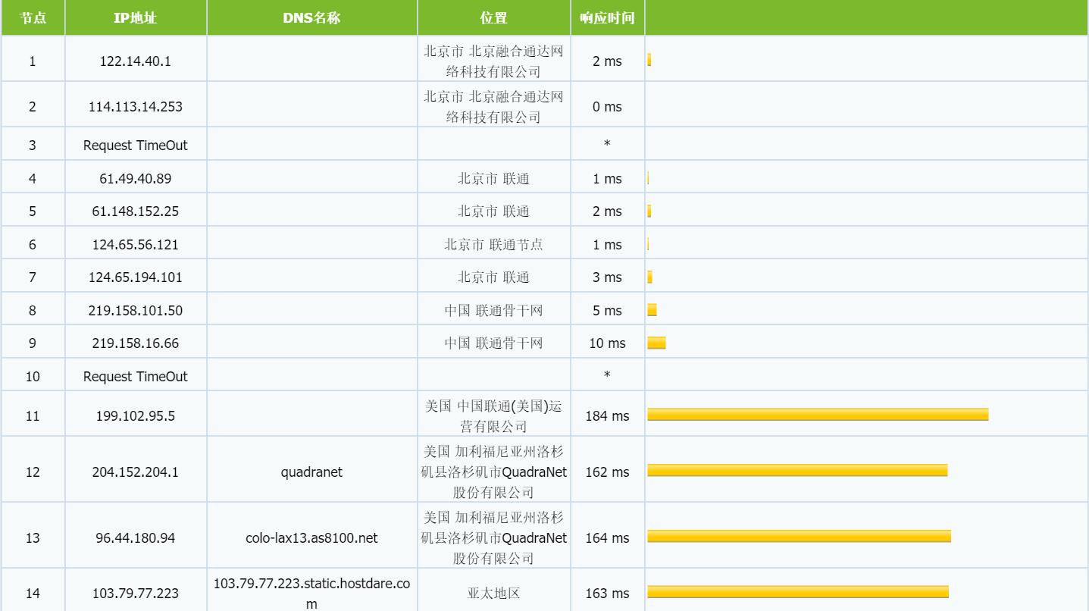Click the response bar for 163 ms
Viewport: 1089px width, 611px height.
(x=798, y=591)
